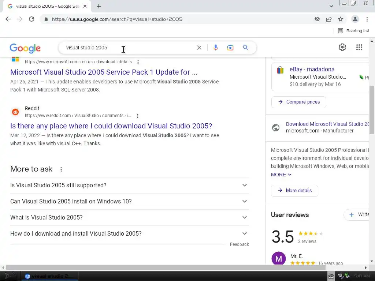
Task: Click the More details button
Action: [x=294, y=190]
